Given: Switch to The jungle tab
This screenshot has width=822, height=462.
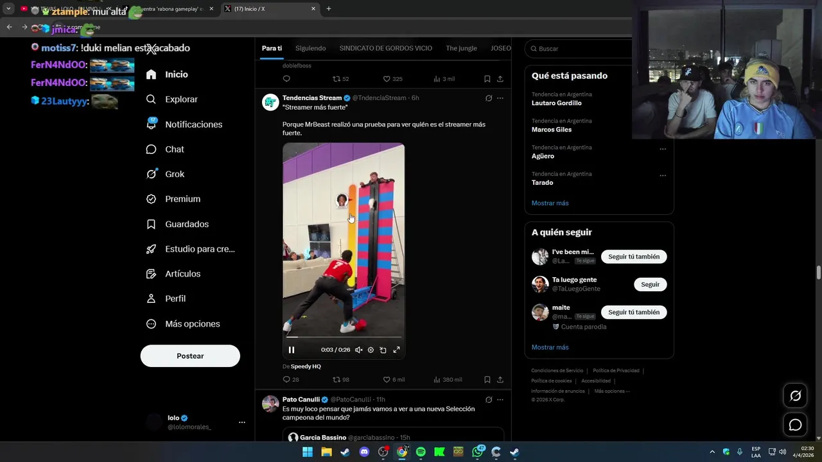Looking at the screenshot, I should click(x=462, y=48).
